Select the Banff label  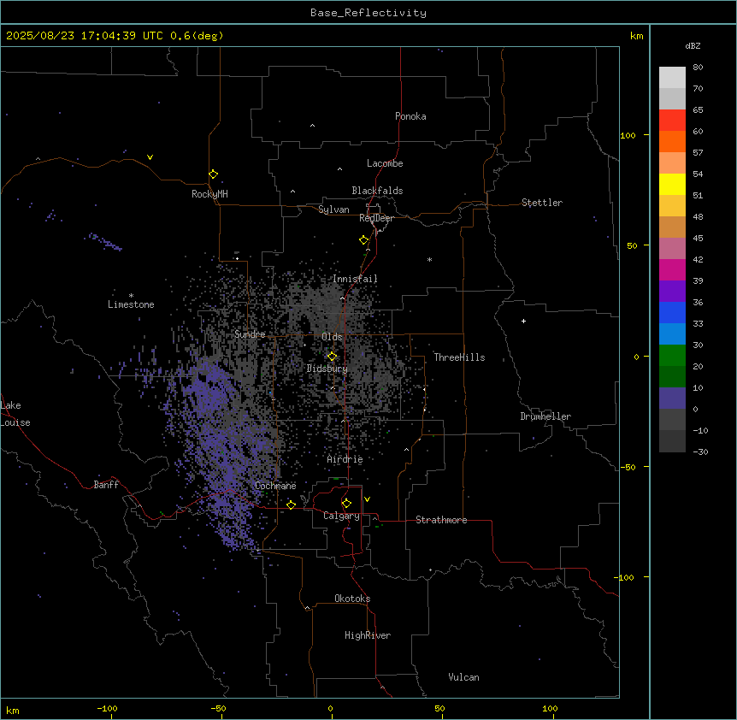[106, 485]
